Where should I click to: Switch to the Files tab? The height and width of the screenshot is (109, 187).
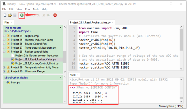pyautogui.click(x=7, y=22)
